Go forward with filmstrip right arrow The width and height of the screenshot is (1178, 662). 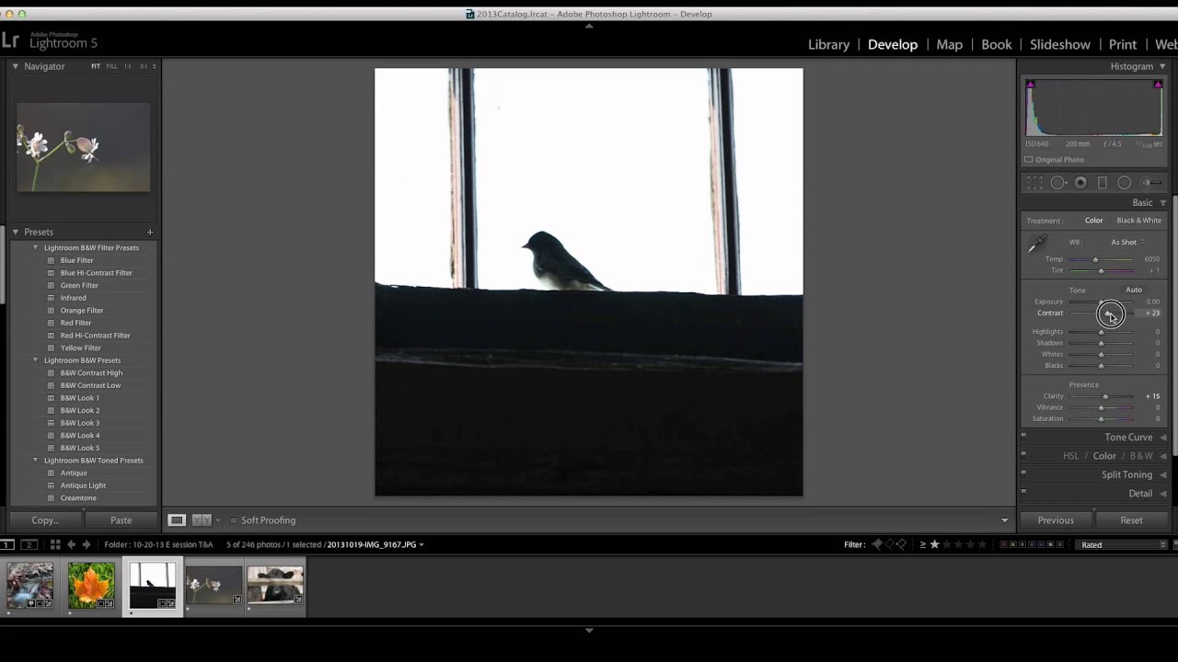[87, 544]
